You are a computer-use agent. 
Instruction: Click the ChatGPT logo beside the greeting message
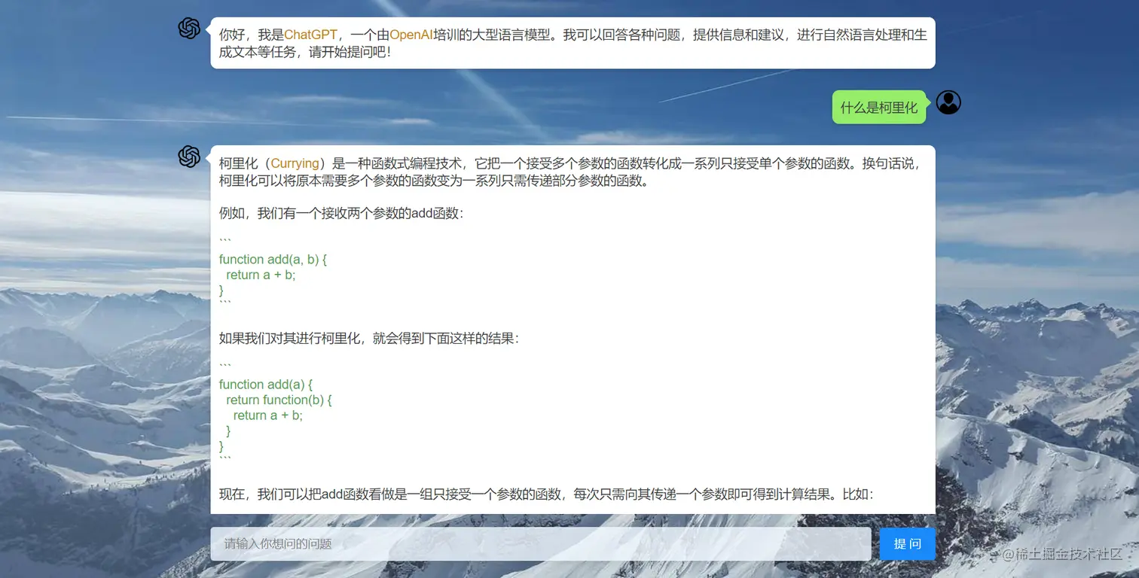click(x=189, y=29)
